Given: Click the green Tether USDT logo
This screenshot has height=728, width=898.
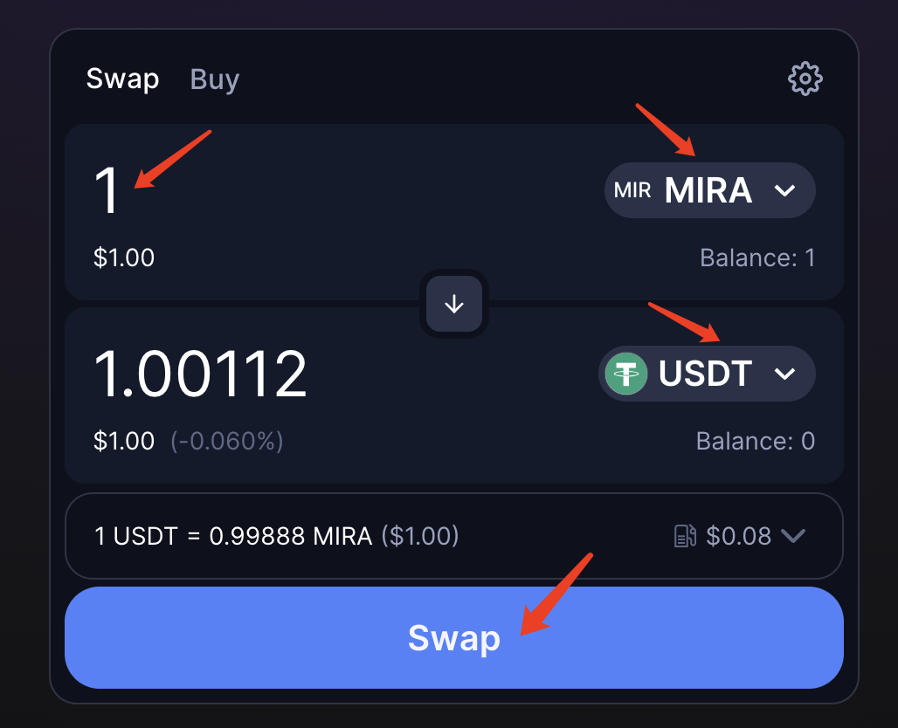Looking at the screenshot, I should [x=626, y=374].
